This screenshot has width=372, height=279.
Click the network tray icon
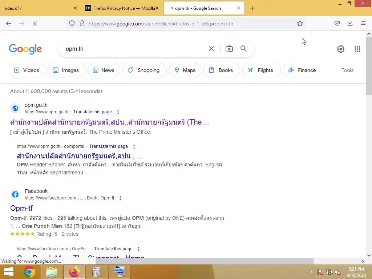[x=329, y=272]
